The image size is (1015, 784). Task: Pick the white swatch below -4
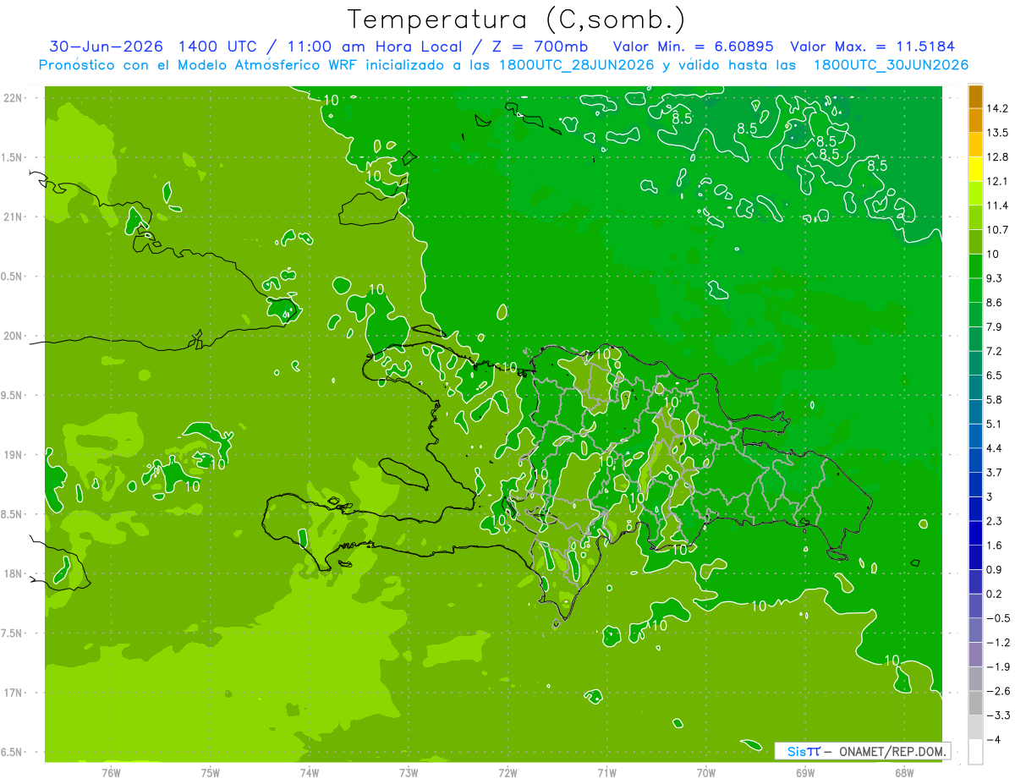pos(975,752)
